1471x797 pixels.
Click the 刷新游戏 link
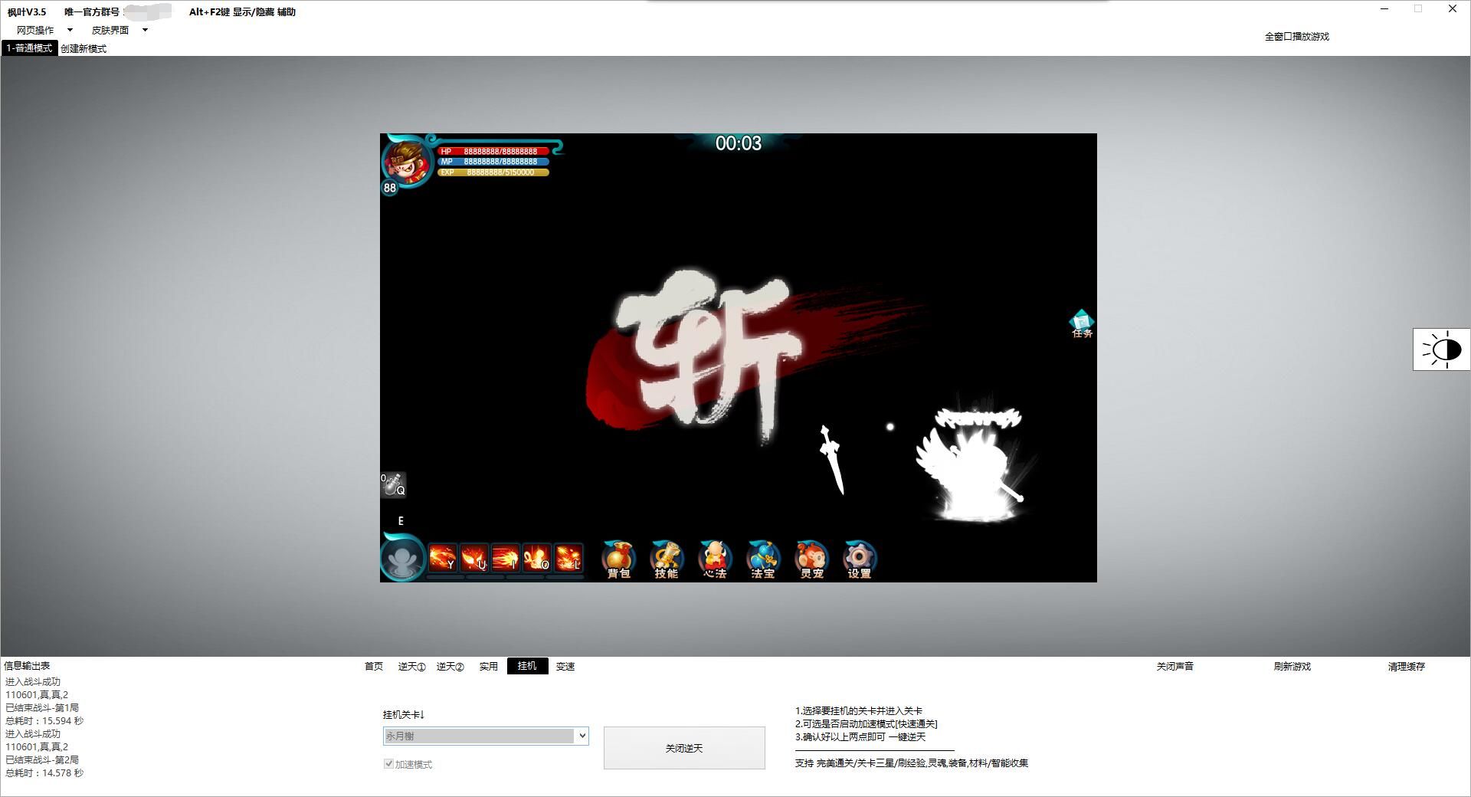(x=1292, y=667)
